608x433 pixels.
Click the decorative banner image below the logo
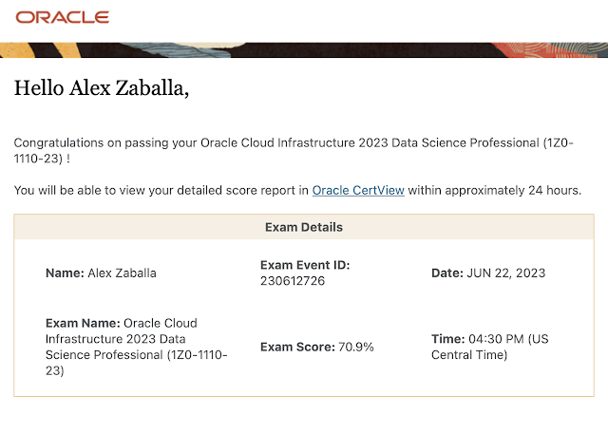(x=304, y=49)
